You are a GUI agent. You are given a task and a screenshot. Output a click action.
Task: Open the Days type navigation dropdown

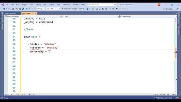click(x=90, y=16)
